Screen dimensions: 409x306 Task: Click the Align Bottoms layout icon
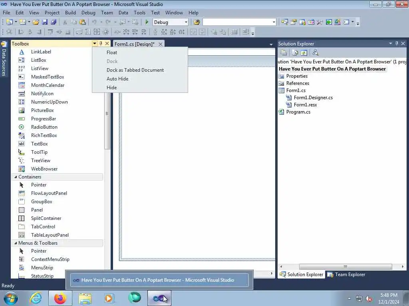(x=68, y=32)
